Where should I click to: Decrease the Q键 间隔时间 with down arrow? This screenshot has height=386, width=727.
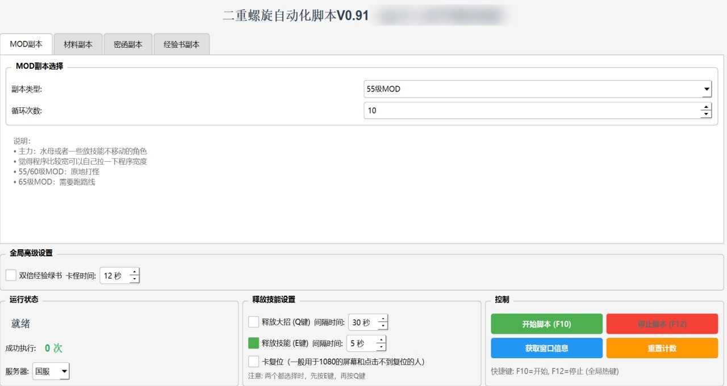click(383, 326)
